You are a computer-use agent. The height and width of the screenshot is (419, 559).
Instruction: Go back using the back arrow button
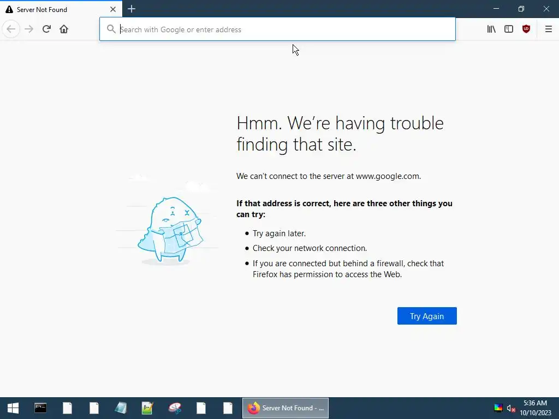[11, 29]
